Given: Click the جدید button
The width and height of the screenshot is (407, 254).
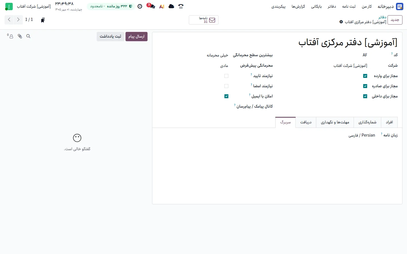Looking at the screenshot, I should [395, 20].
